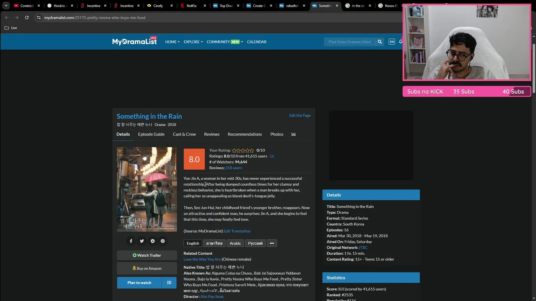Expand the COMMUNITY menu dropdown
This screenshot has width=536, height=301.
click(225, 42)
